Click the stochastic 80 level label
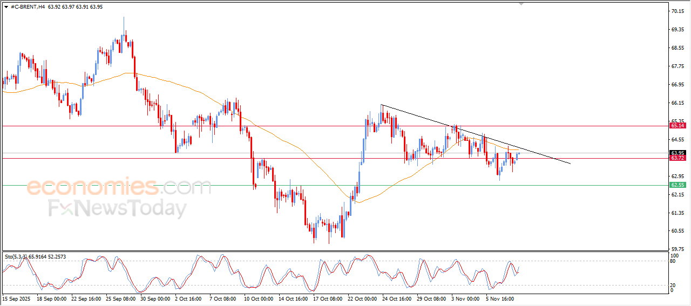Screen dimensions: 691x306 673,261
